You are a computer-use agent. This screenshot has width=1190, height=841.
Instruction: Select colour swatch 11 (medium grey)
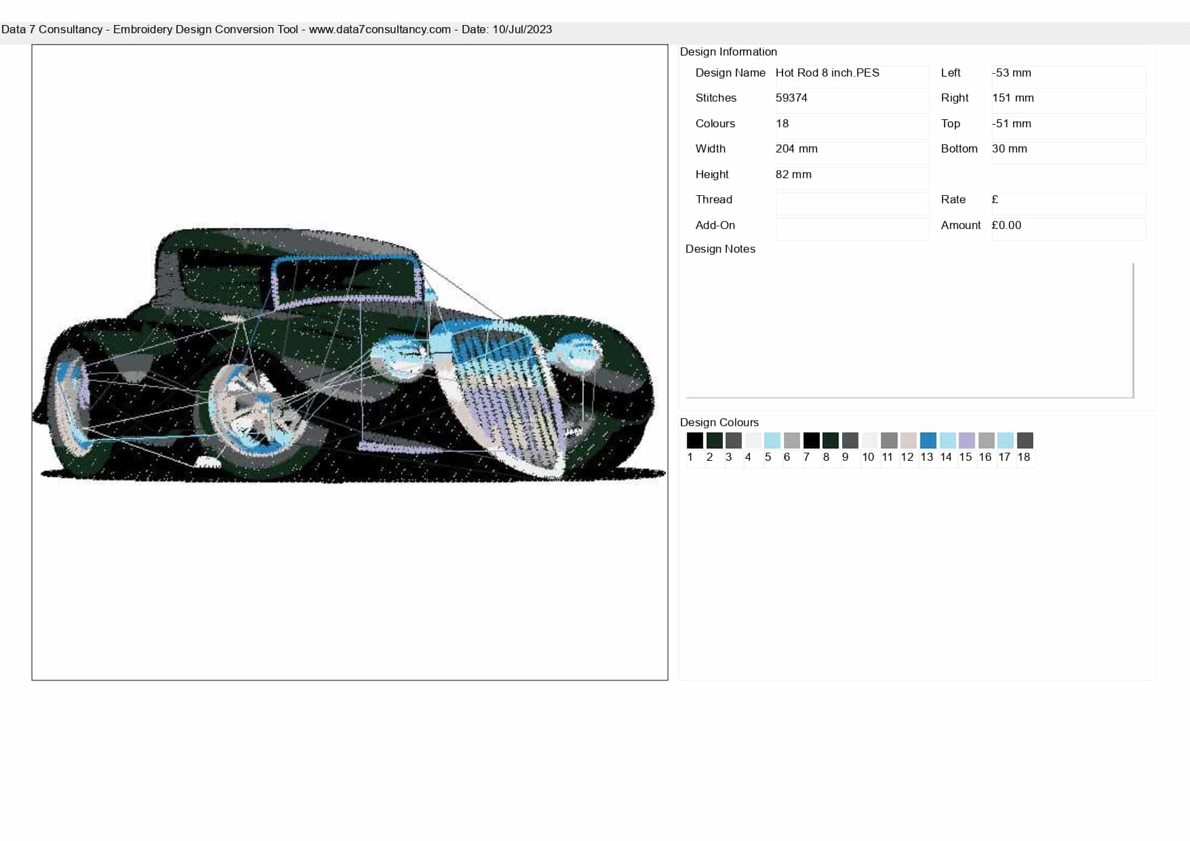point(889,440)
